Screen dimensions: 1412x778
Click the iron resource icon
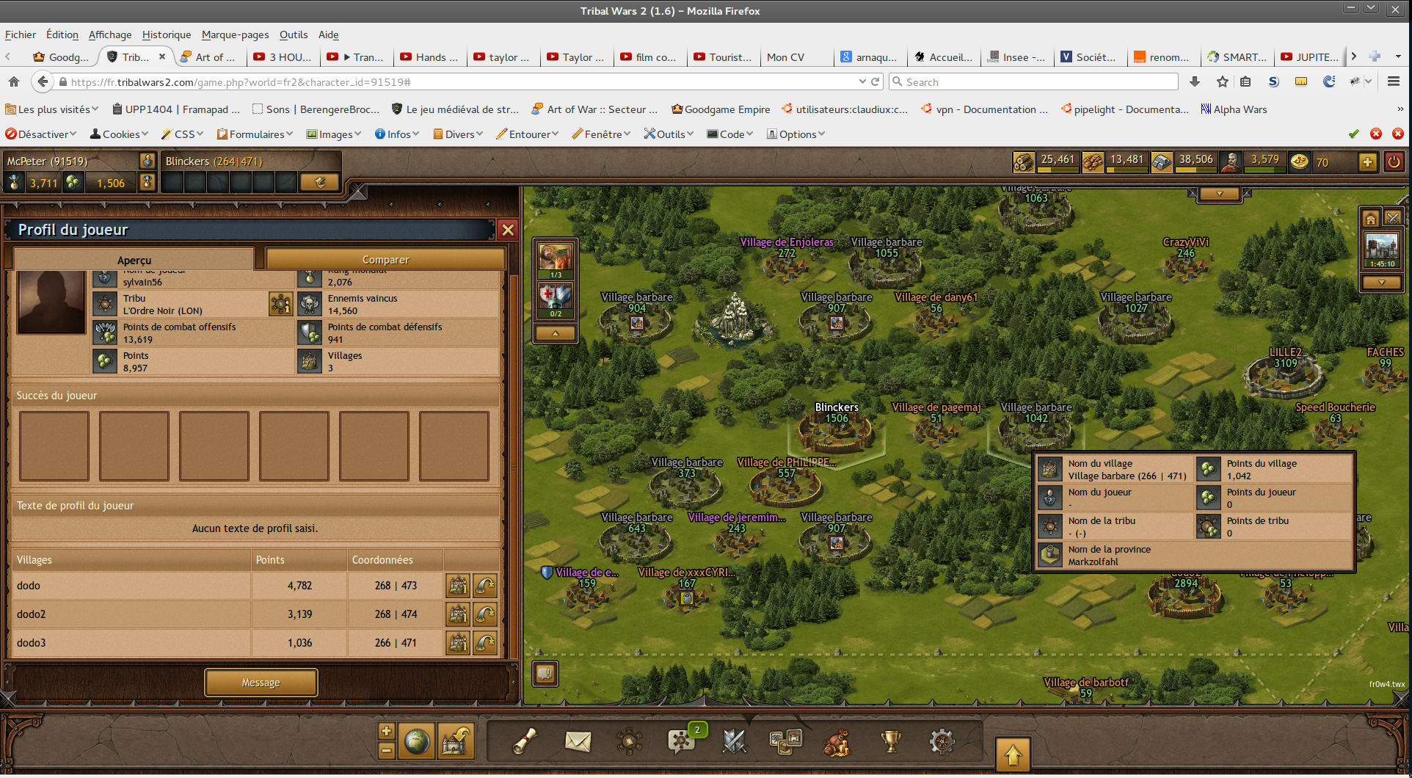[x=1162, y=161]
